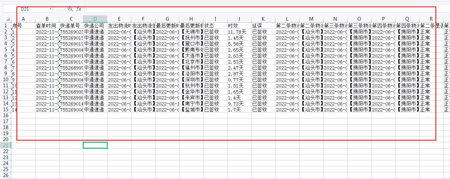Click the 【抚州市】 cell
450x179 pixels.
tap(191, 38)
